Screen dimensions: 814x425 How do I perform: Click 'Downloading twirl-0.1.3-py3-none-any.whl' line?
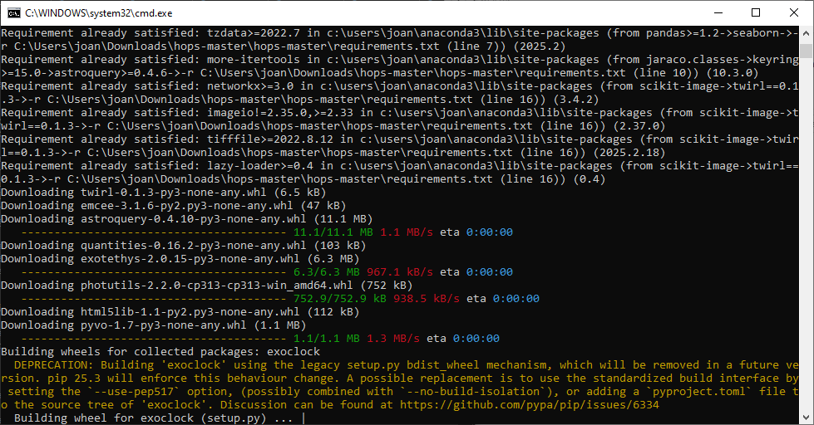click(163, 193)
